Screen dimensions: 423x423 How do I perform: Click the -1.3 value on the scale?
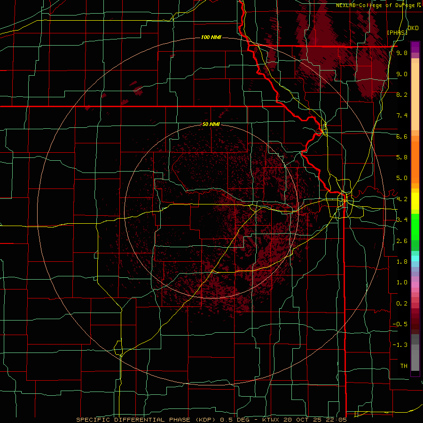pos(400,345)
